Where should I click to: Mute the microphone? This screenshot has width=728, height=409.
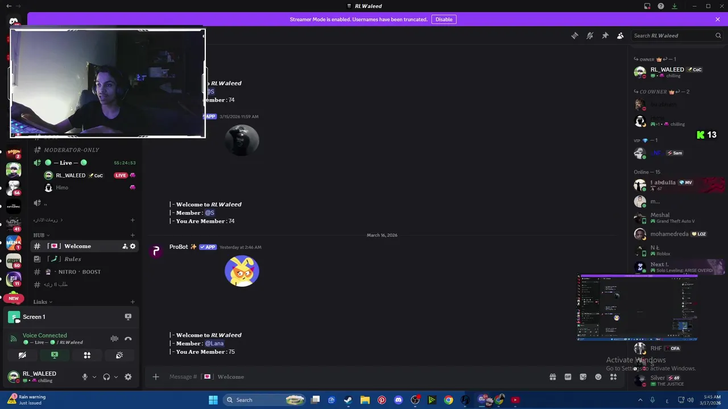[85, 377]
